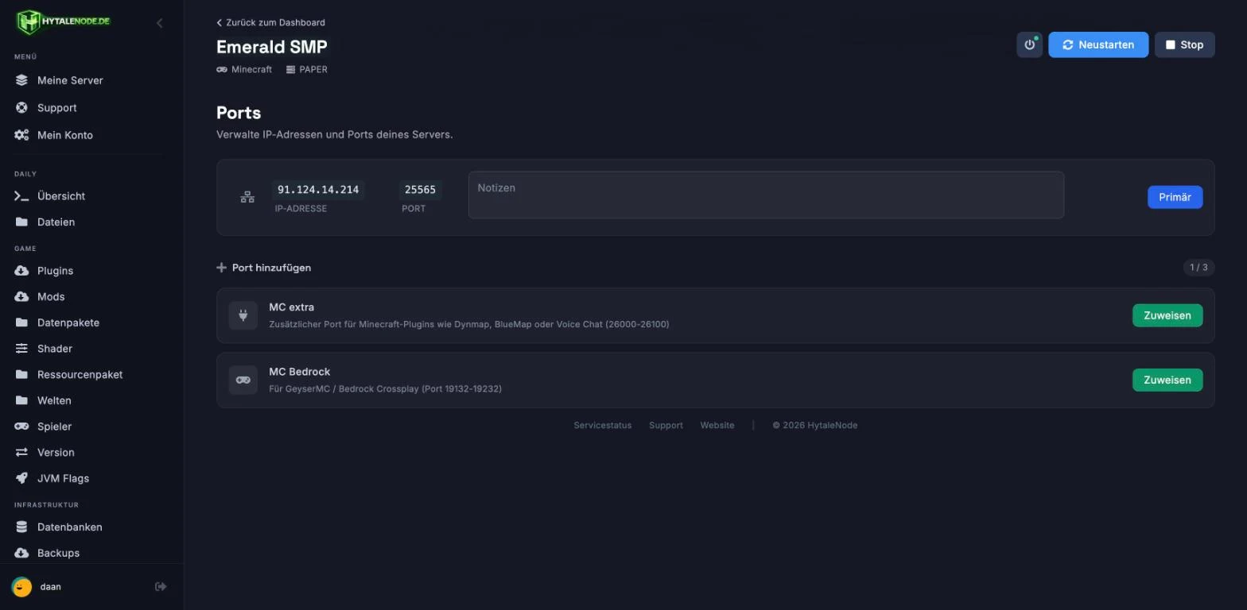Image resolution: width=1247 pixels, height=610 pixels.
Task: Click the Dateien folder icon
Action: pos(21,222)
